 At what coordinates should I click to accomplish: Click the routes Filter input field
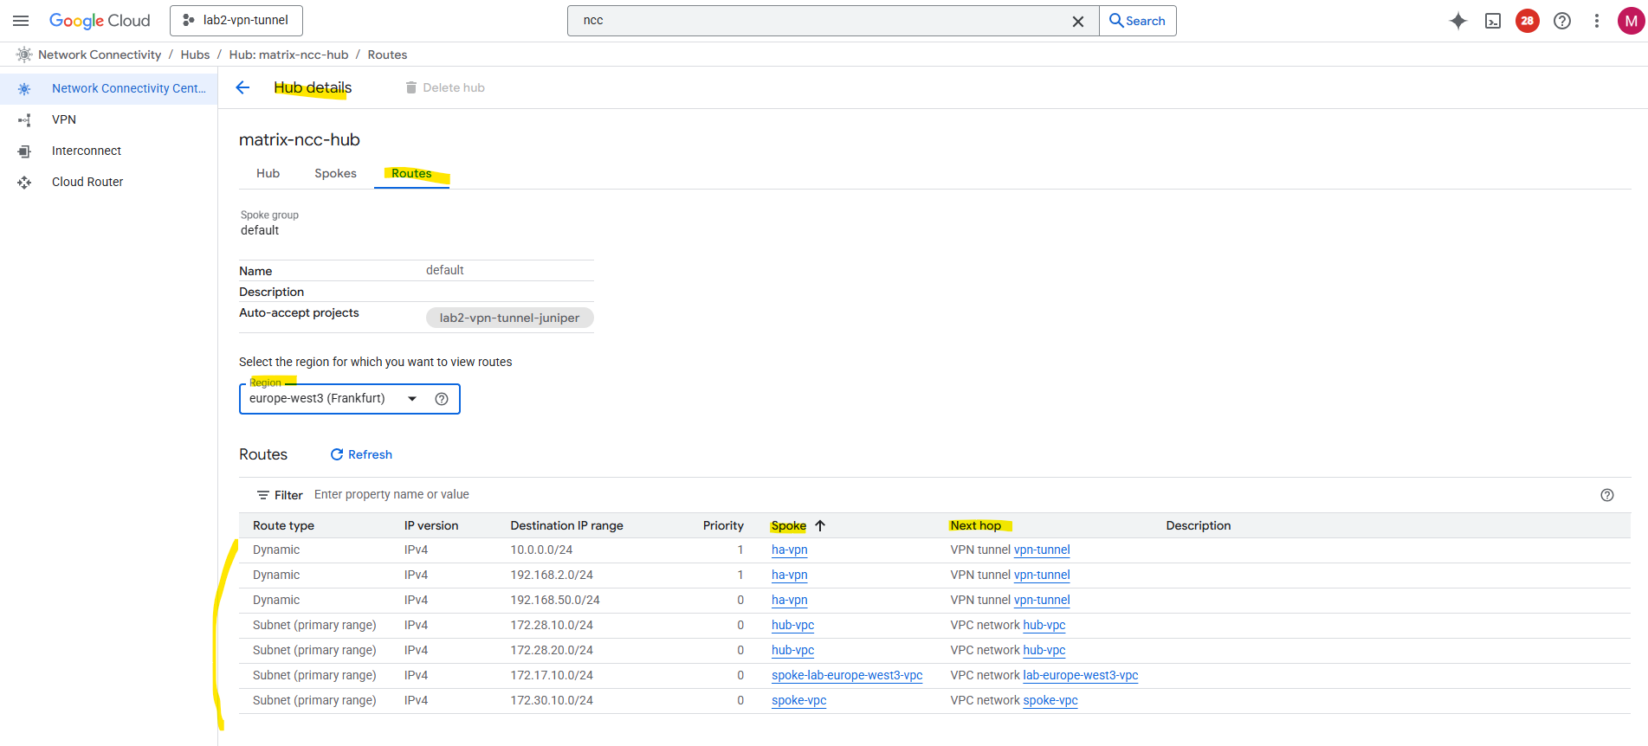tap(520, 495)
